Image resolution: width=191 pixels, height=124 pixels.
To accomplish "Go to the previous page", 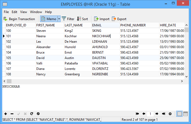I will click(144, 114).
